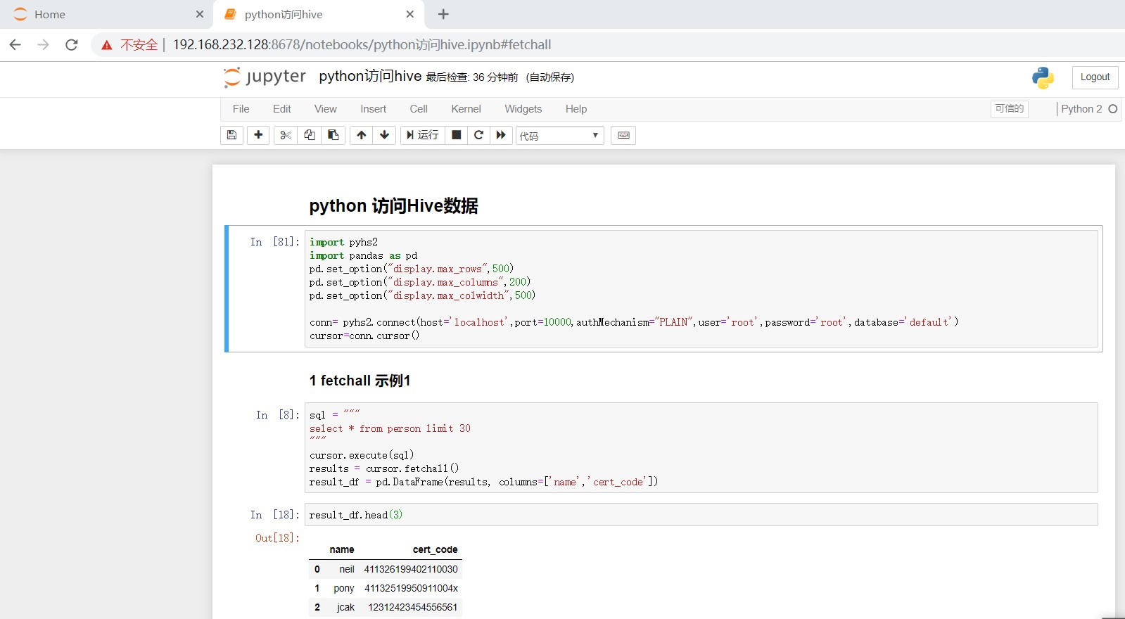Screen dimensions: 1125x619
Task: Click the result_df.head(3) code cell
Action: pos(701,515)
